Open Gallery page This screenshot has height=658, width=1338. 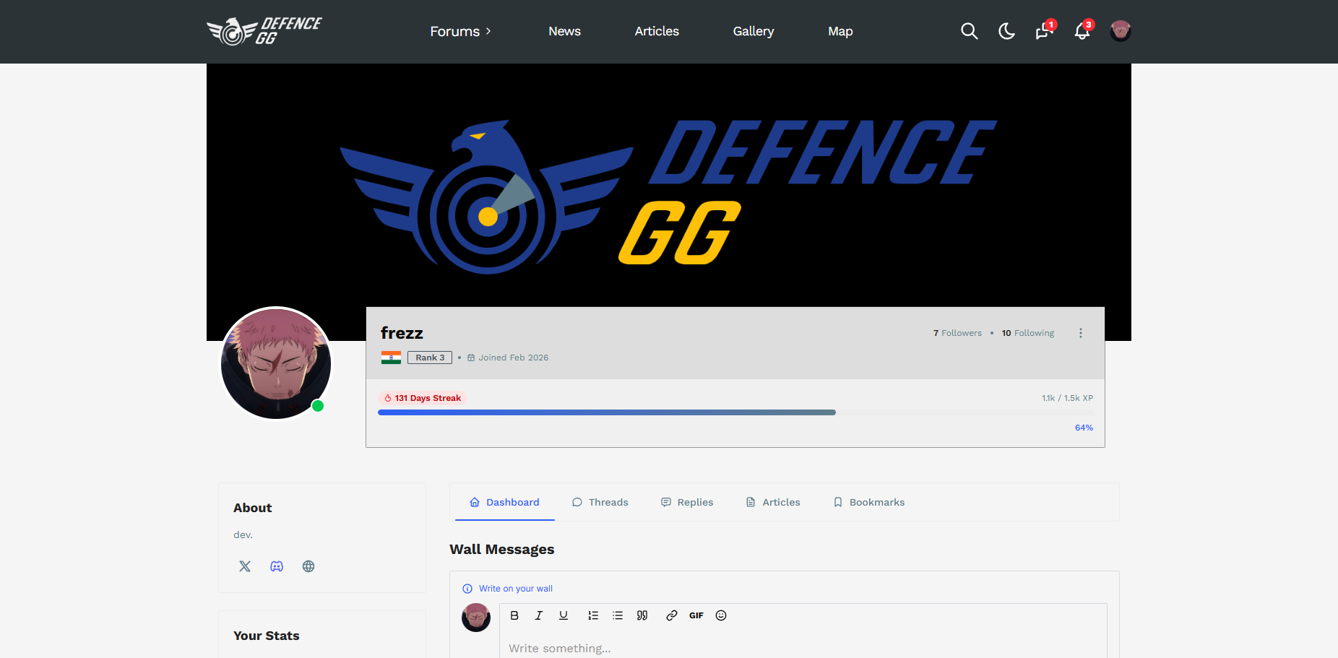pos(754,31)
